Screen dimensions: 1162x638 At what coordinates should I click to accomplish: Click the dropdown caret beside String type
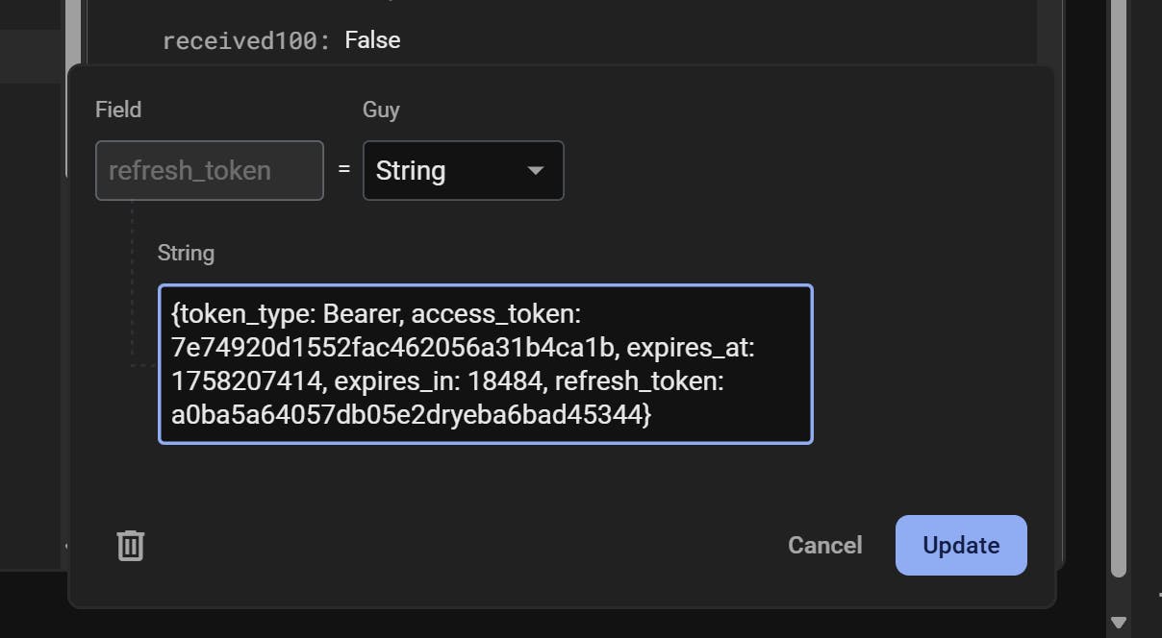pos(536,171)
